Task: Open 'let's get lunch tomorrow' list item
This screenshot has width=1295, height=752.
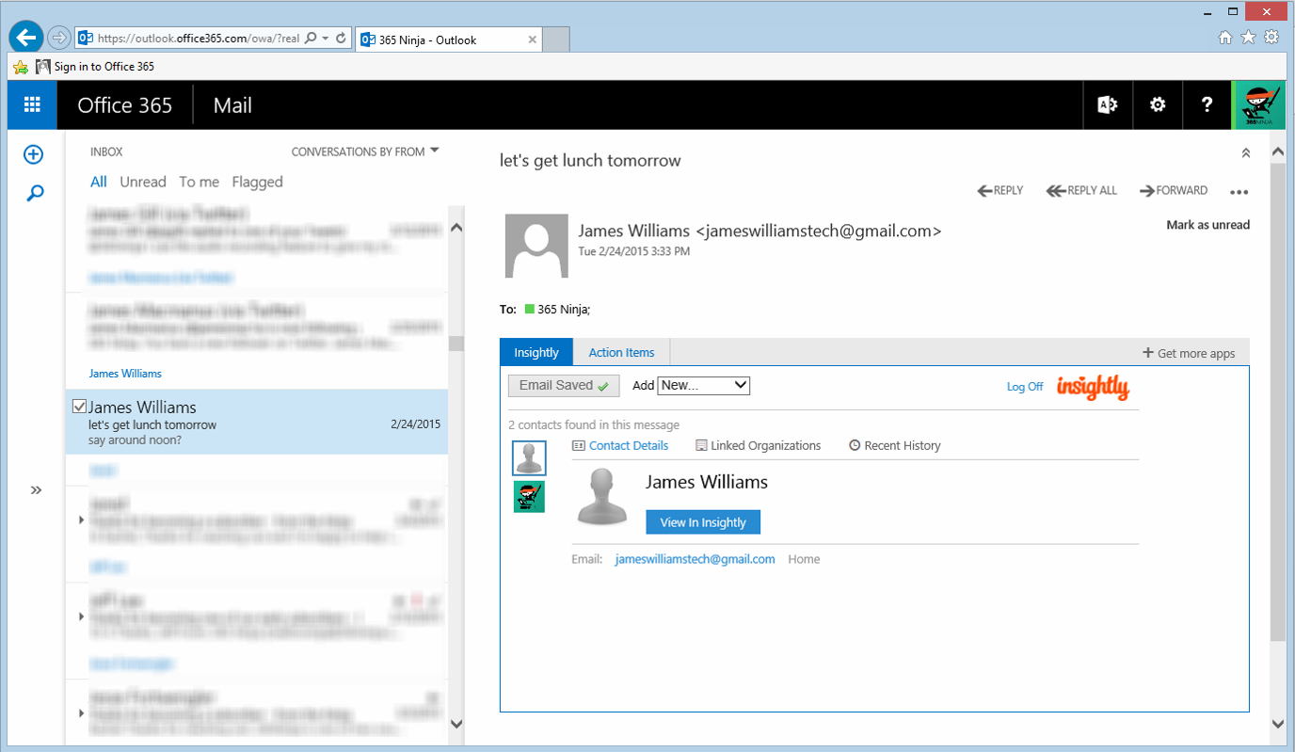Action: coord(257,423)
